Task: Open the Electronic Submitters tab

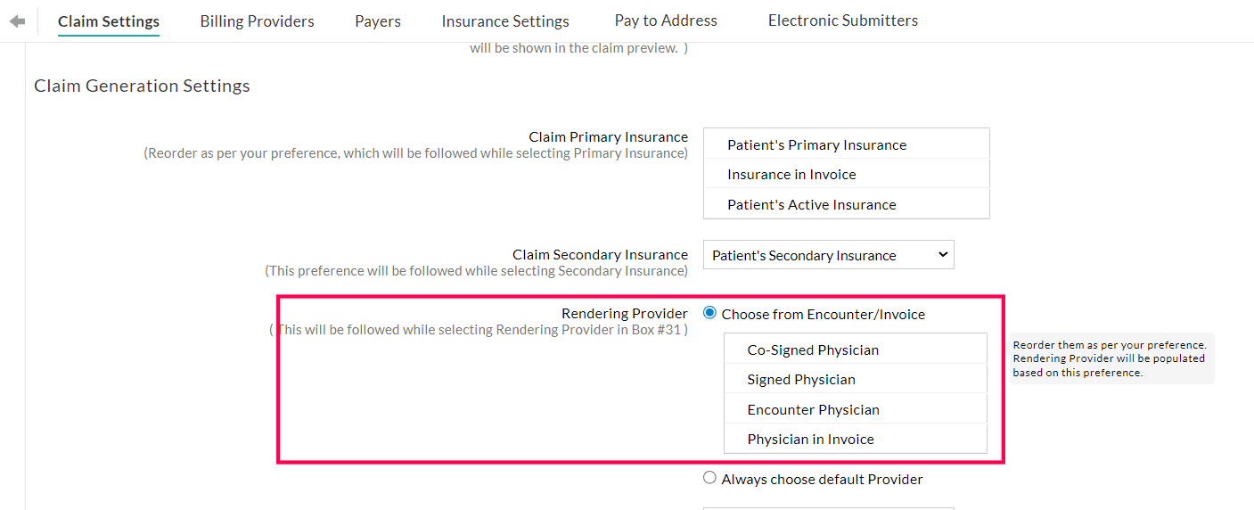Action: (843, 21)
